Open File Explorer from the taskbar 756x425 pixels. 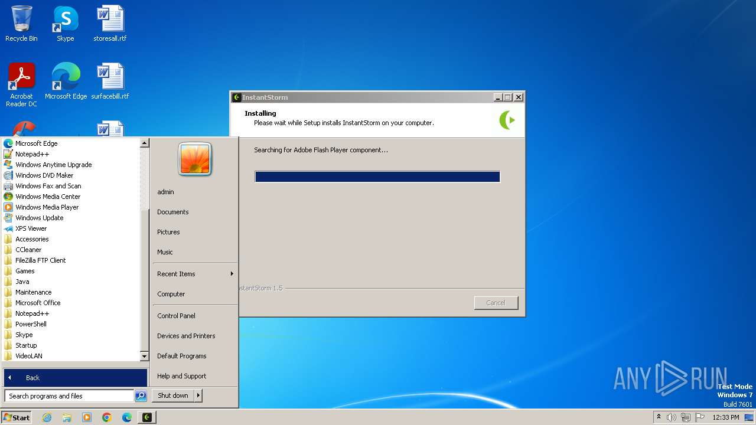point(67,417)
